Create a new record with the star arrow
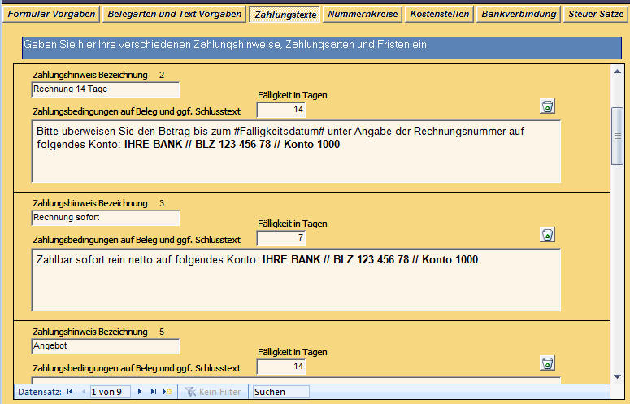The height and width of the screenshot is (404, 630). coord(167,392)
